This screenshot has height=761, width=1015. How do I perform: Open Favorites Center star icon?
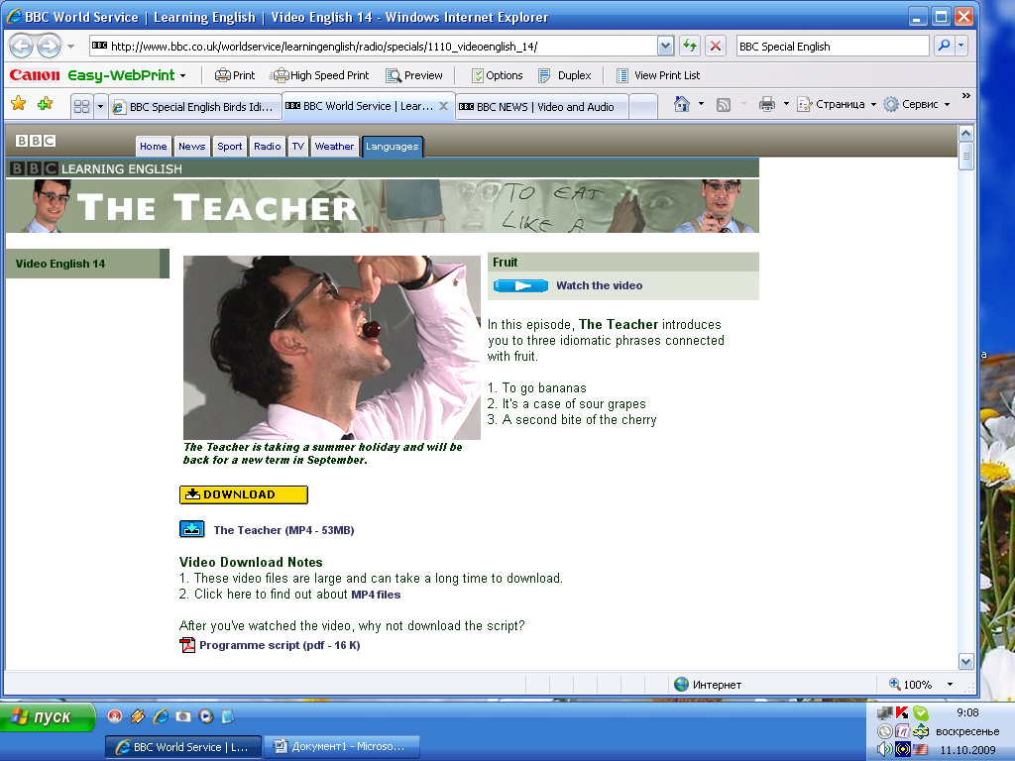tap(18, 103)
